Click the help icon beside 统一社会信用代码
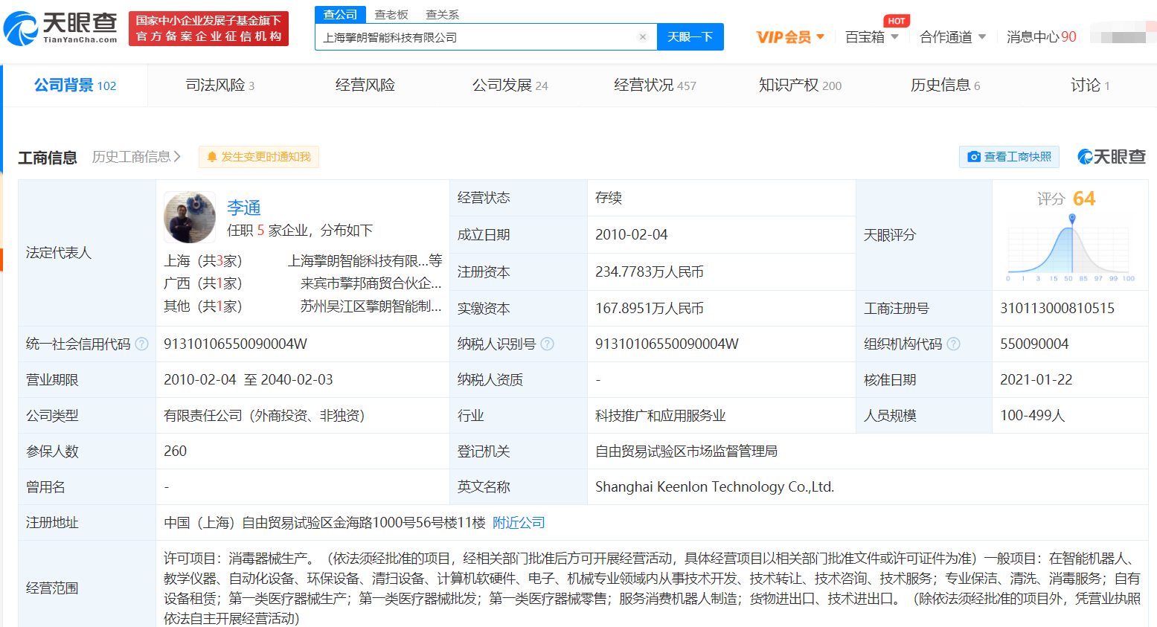Viewport: 1157px width, 627px height. click(142, 344)
